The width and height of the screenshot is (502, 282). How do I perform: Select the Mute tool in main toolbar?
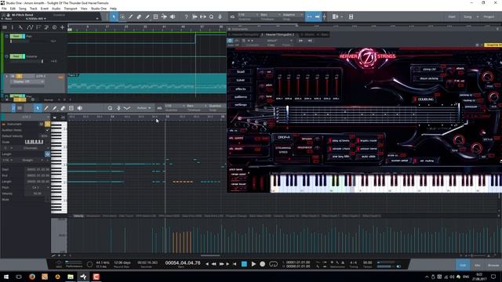155,16
